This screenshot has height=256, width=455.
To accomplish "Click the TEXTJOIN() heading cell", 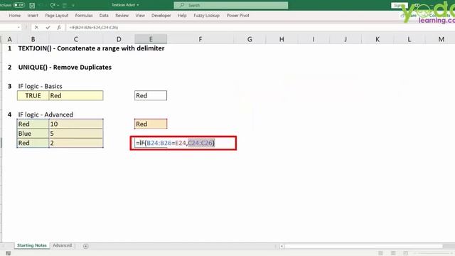I will click(91, 48).
